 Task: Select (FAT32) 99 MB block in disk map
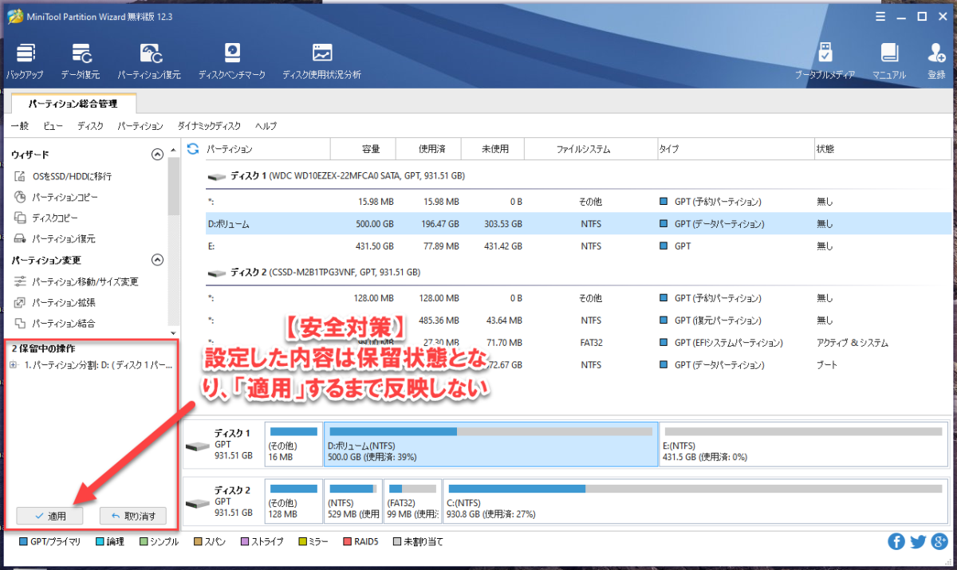tap(412, 503)
